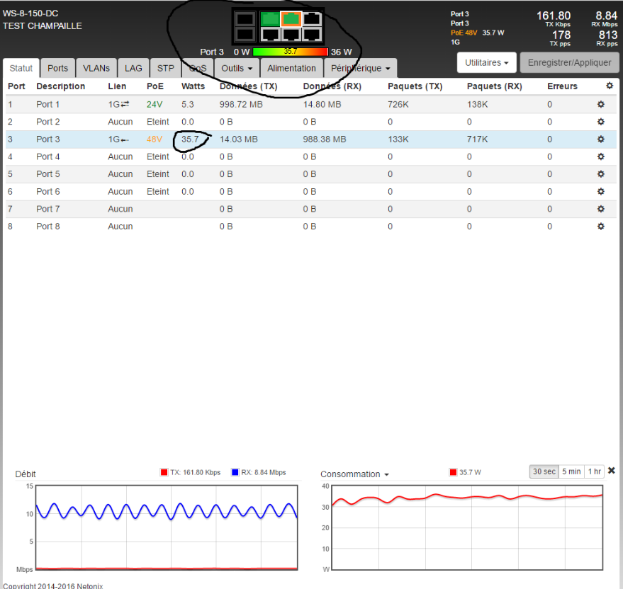Open the Alimentation tab
Viewport: 623px width, 589px height.
click(291, 69)
